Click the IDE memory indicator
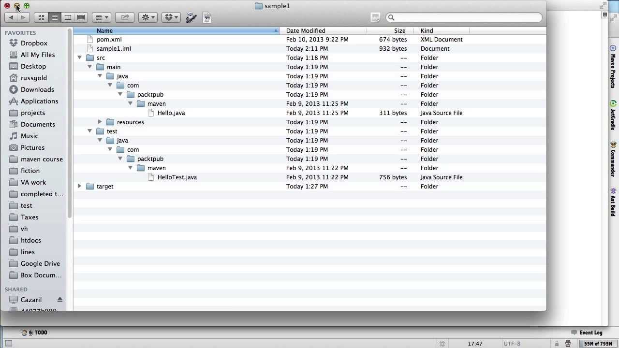This screenshot has width=619, height=348. [x=598, y=344]
